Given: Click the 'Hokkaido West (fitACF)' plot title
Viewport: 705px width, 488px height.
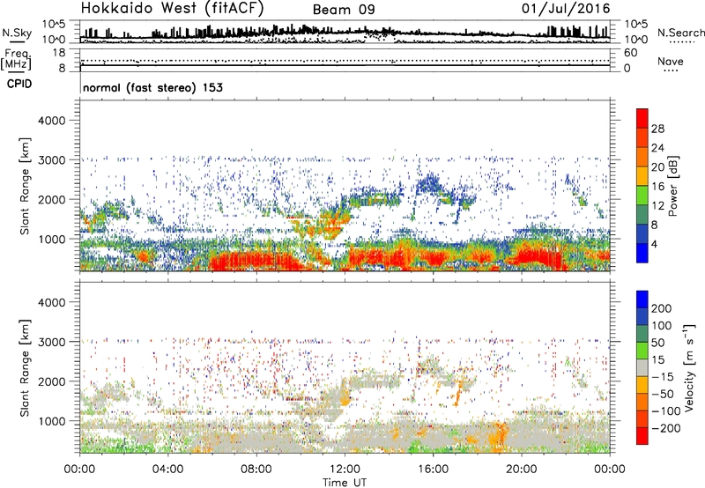Looking at the screenshot, I should click(172, 8).
